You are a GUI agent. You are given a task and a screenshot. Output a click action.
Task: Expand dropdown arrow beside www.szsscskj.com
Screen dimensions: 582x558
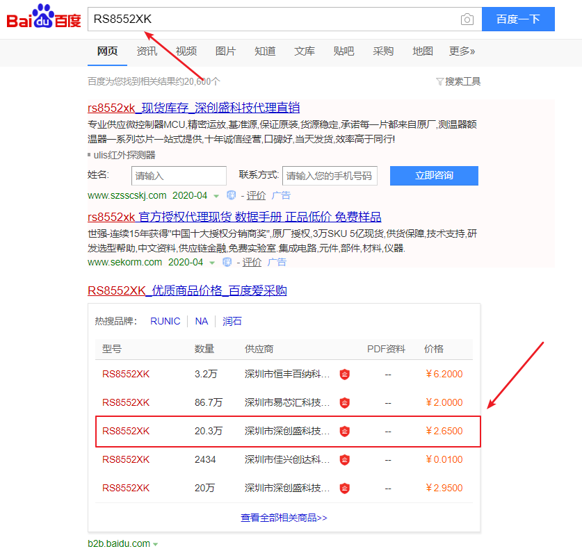(x=216, y=196)
